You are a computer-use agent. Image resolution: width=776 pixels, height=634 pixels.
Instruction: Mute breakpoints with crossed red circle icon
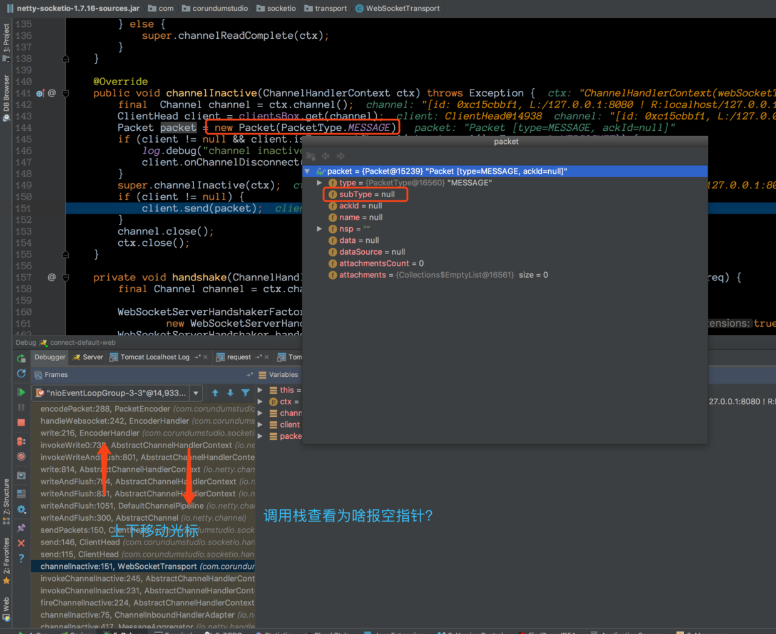21,457
